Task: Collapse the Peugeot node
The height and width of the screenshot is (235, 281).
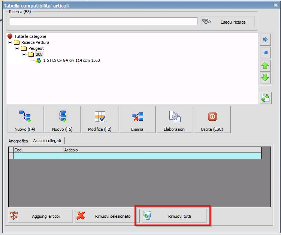Action: 17,48
